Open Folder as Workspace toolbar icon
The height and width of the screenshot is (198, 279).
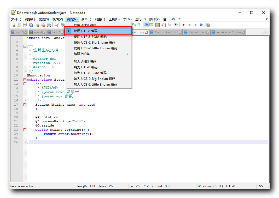coord(170,25)
